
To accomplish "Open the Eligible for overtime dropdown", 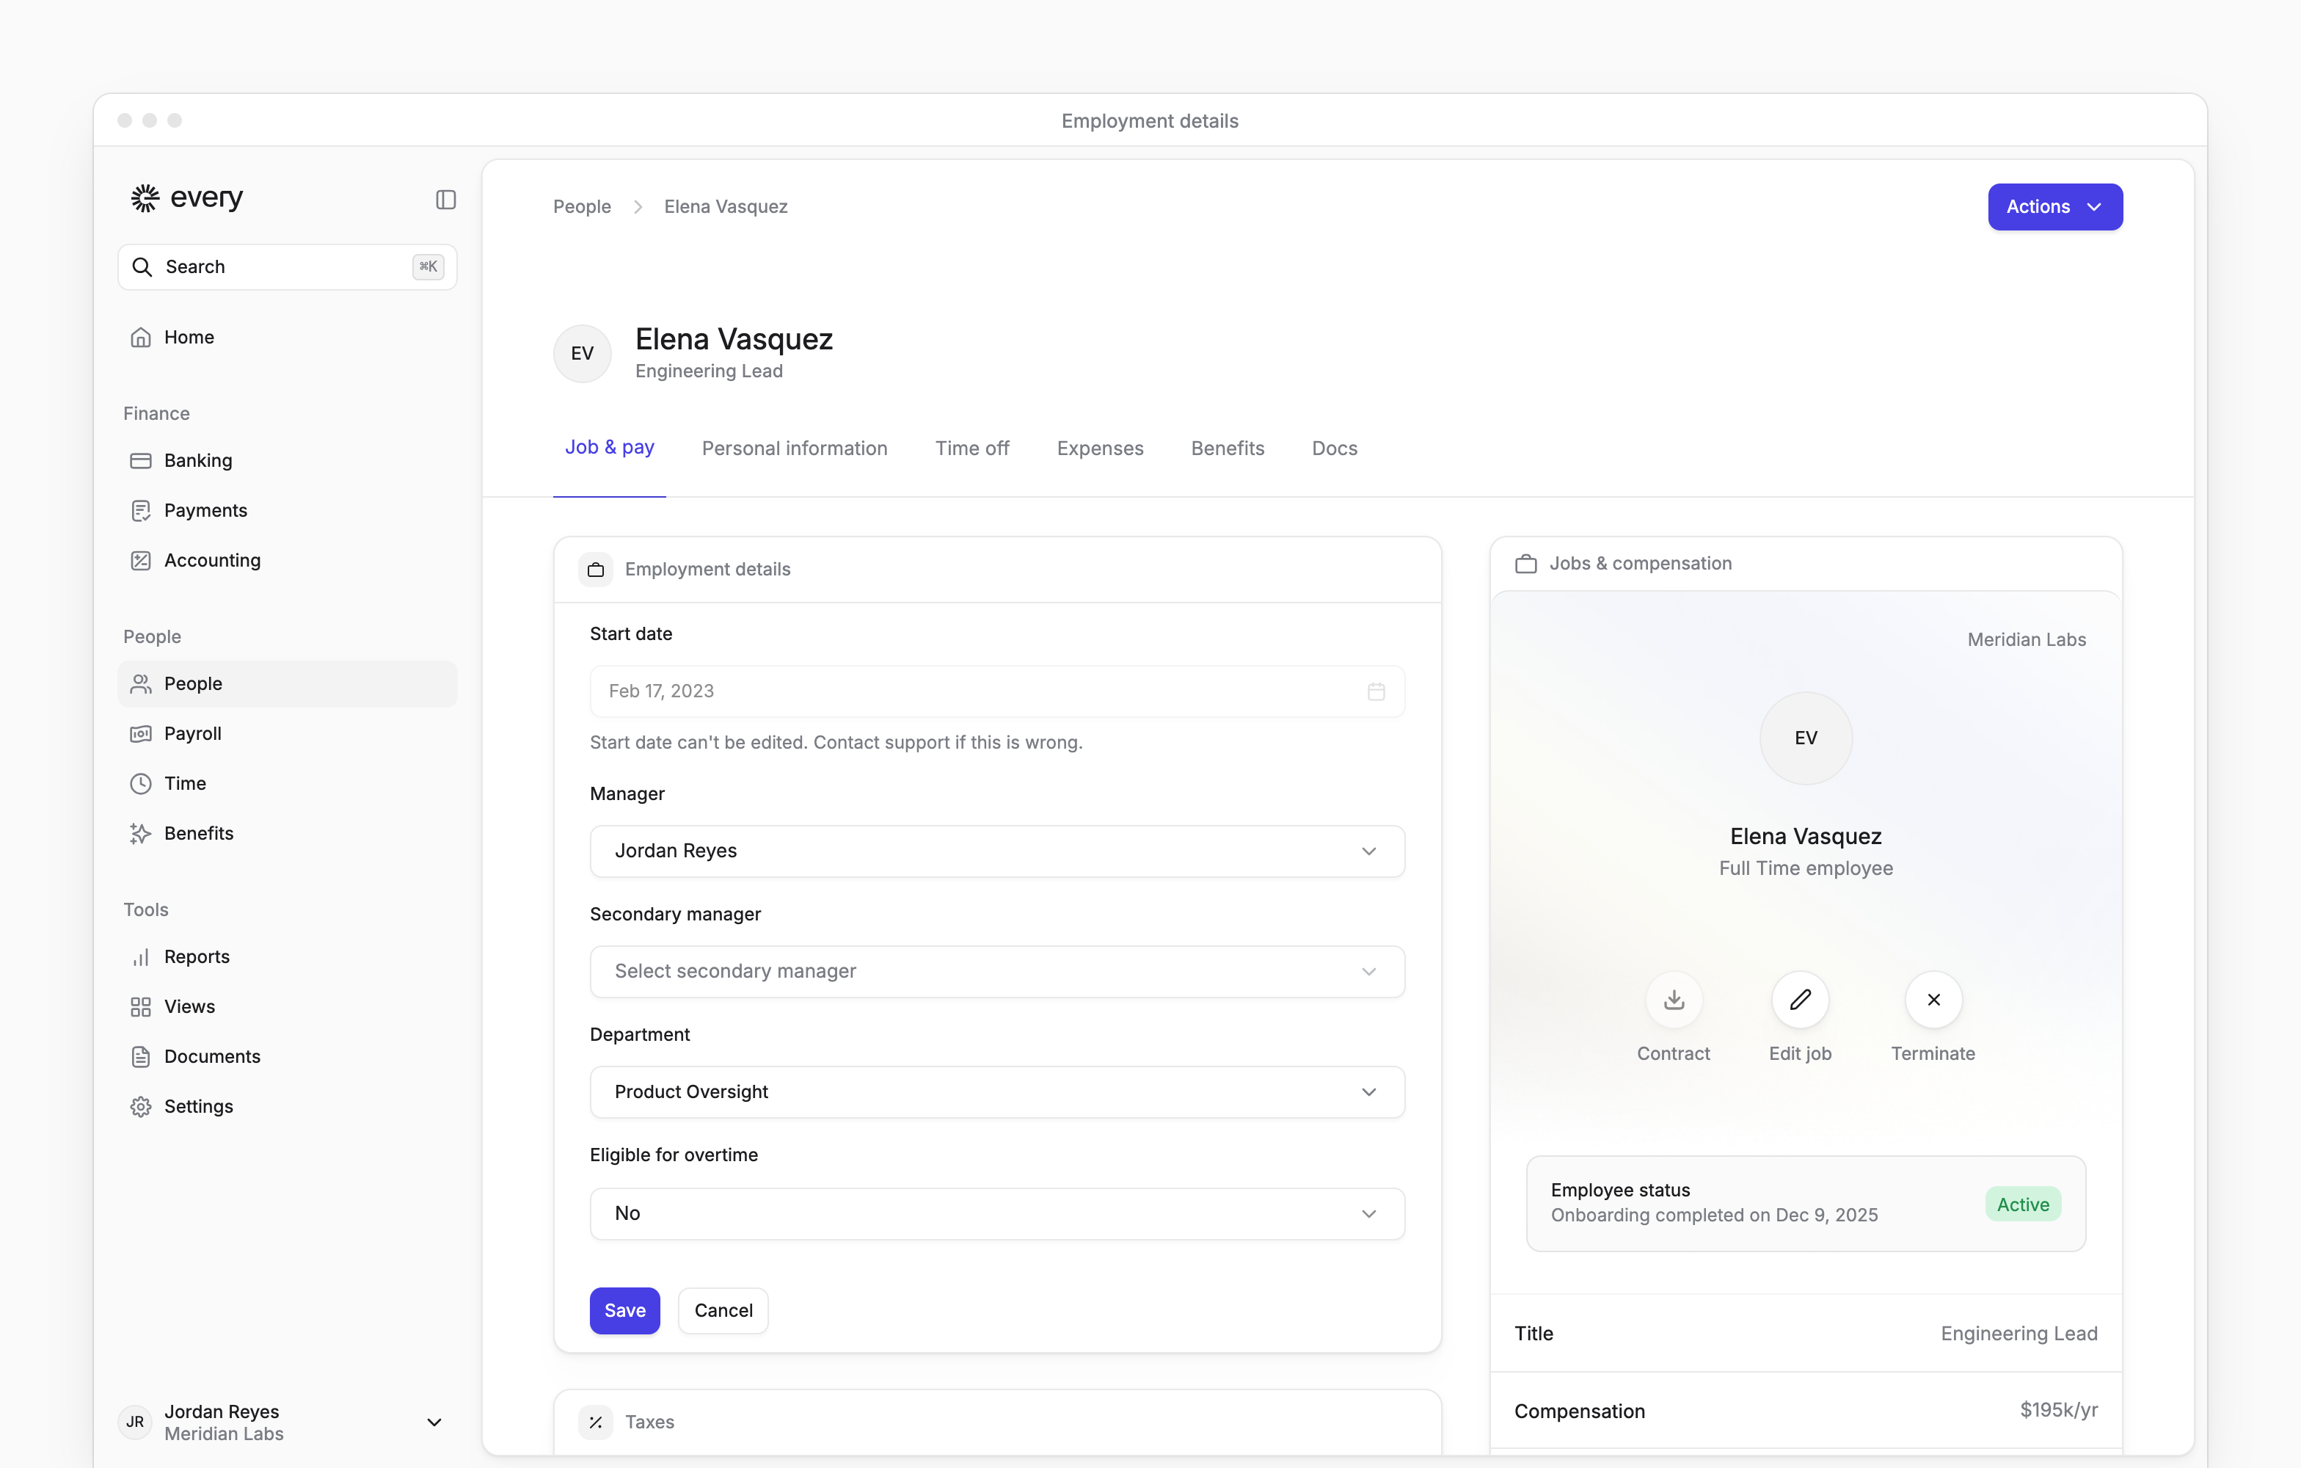I will pos(996,1213).
